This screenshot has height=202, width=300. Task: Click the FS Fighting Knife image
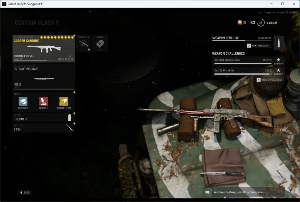44,79
